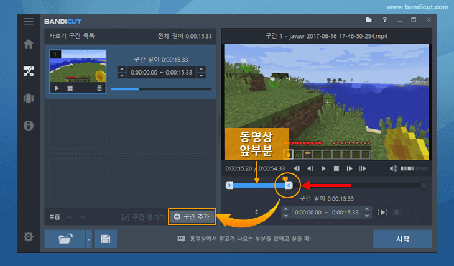Decrease start time in the segment list
Viewport: 454px width, 266px height.
[122, 76]
